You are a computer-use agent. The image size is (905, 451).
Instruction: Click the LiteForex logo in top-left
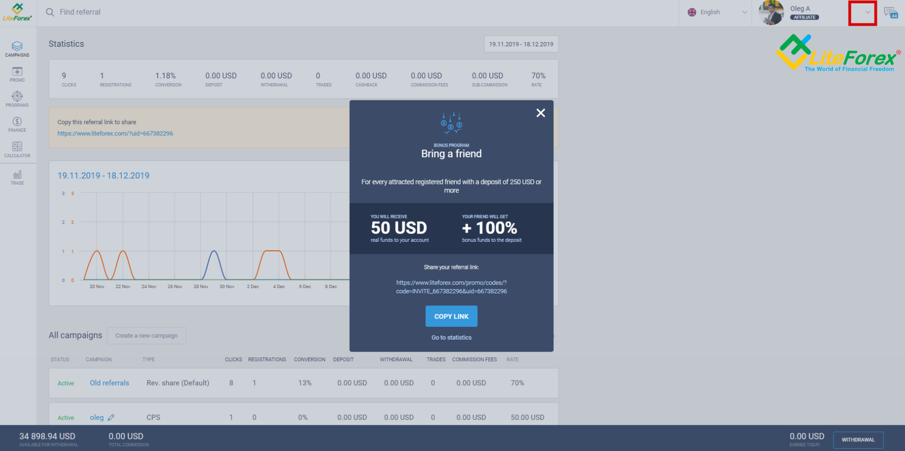point(17,12)
